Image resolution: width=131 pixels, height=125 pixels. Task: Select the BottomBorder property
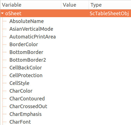[26, 52]
